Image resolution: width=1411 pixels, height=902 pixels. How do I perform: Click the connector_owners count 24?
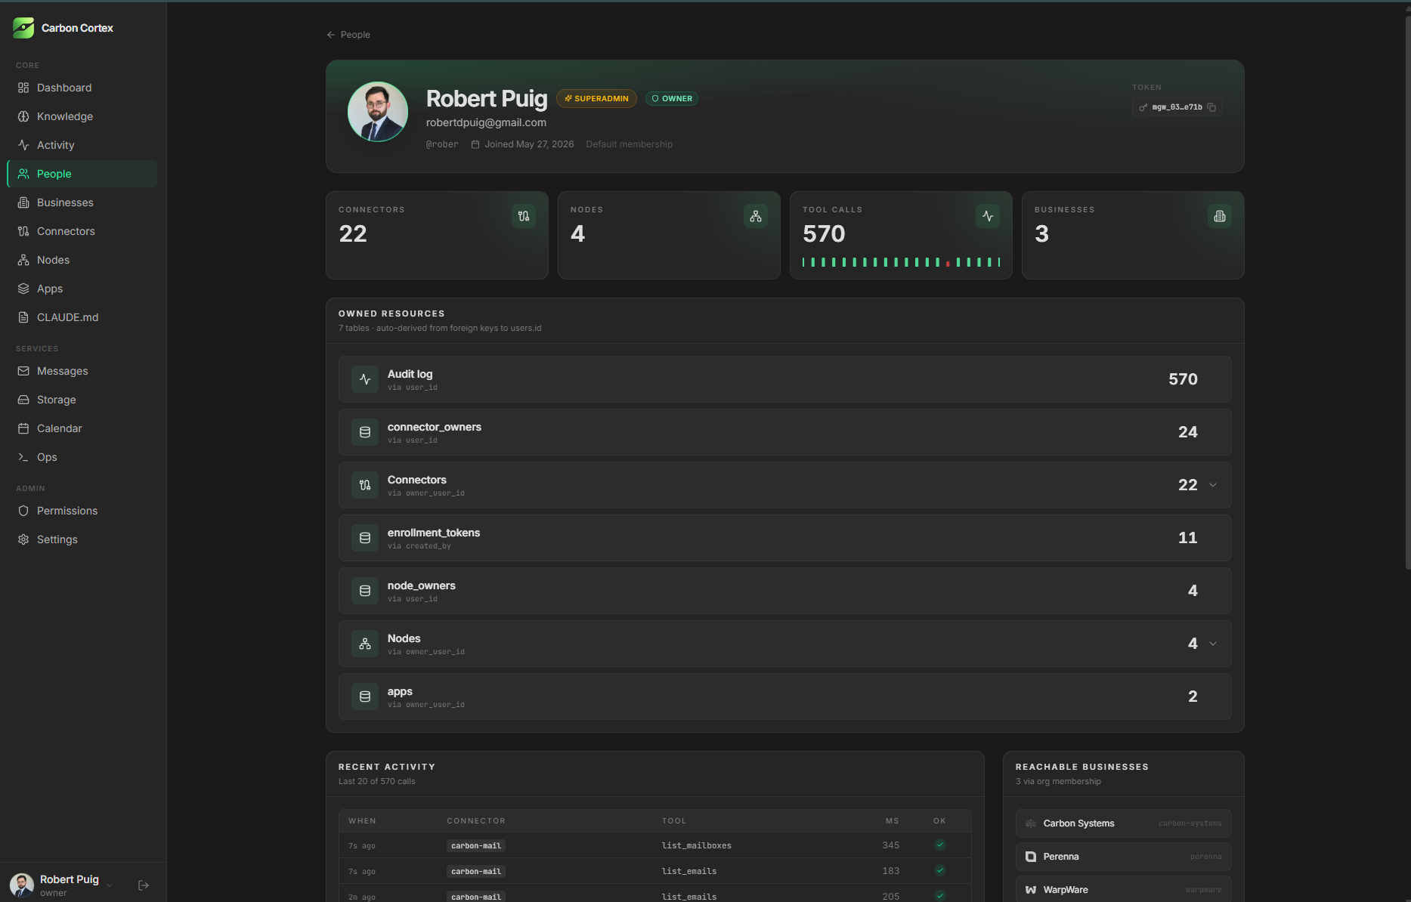click(1188, 432)
